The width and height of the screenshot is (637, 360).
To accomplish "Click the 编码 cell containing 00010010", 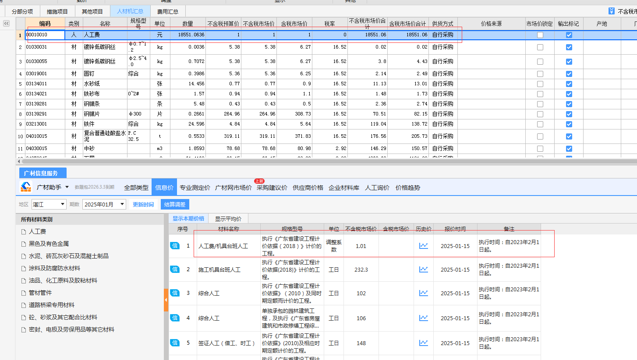I will [x=45, y=35].
